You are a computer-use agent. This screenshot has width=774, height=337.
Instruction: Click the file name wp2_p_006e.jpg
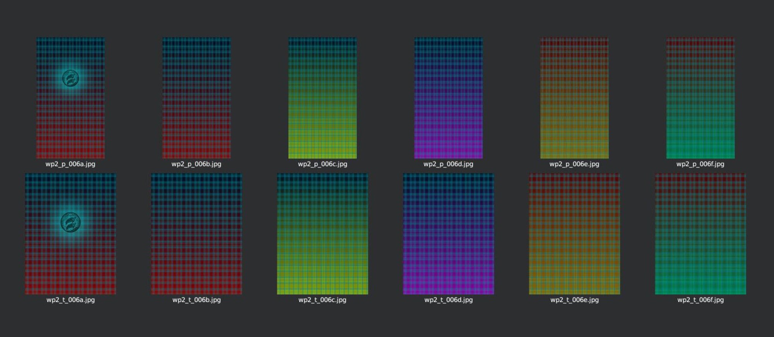574,164
